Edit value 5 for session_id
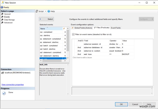The height and width of the screenshot is (109, 158). pyautogui.click(x=128, y=44)
